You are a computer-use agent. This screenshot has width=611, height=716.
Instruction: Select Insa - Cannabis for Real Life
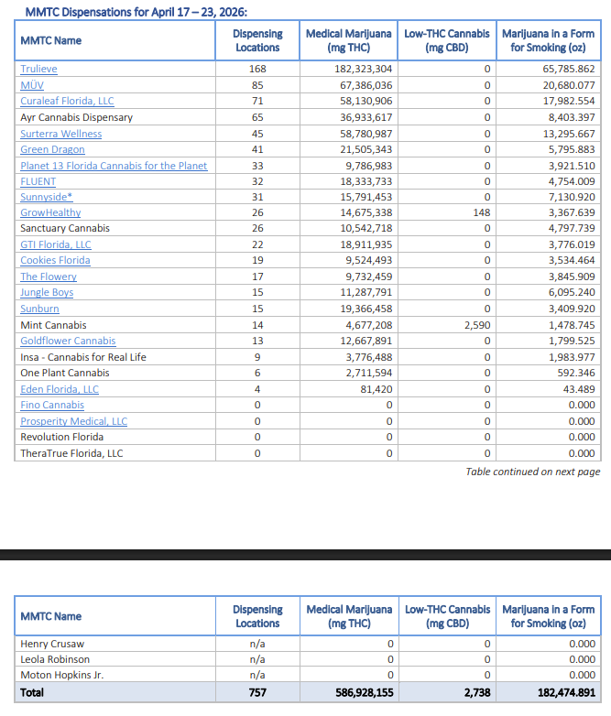(83, 357)
